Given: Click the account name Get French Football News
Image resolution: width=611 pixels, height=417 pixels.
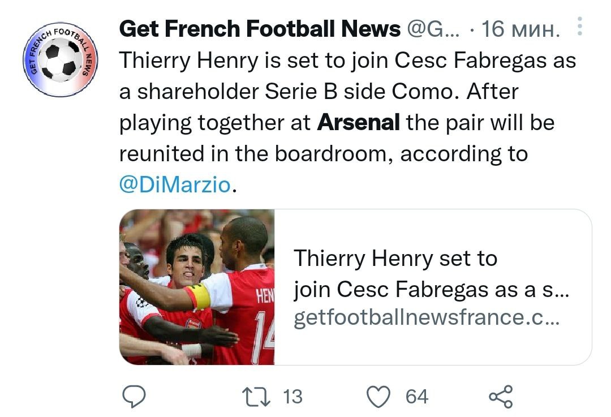Looking at the screenshot, I should click(x=260, y=29).
